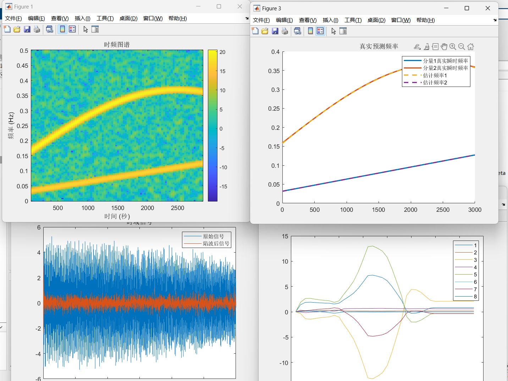Toggle Insert Colorbar in Figure 1 toolbar
Image resolution: width=508 pixels, height=381 pixels.
(62, 29)
